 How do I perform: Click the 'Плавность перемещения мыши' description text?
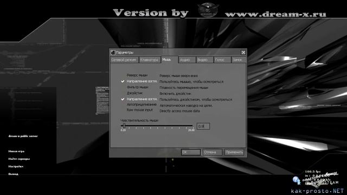[184, 88]
